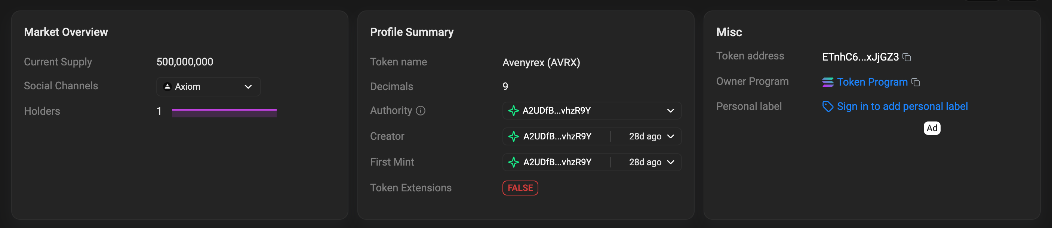
Task: Click the Market Overview heading
Action: (66, 32)
